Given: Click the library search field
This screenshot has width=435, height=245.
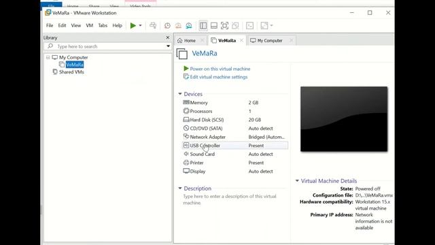Looking at the screenshot, I should point(107,46).
